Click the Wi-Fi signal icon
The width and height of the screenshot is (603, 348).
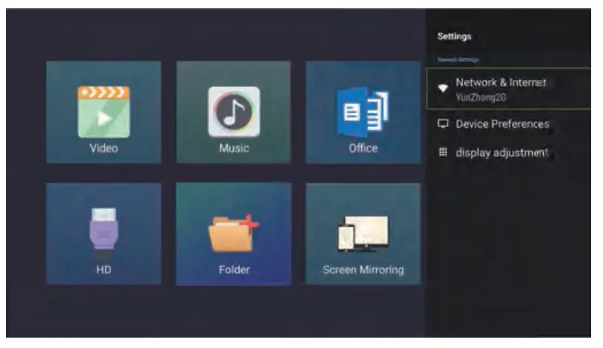pos(443,89)
